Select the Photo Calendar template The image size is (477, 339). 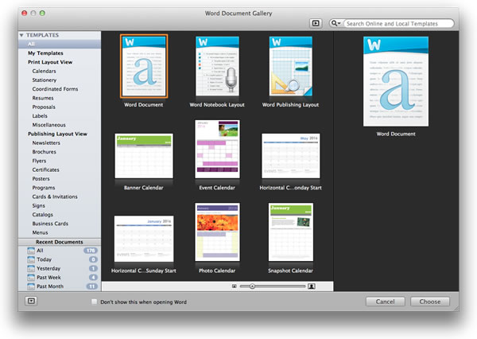pos(217,232)
